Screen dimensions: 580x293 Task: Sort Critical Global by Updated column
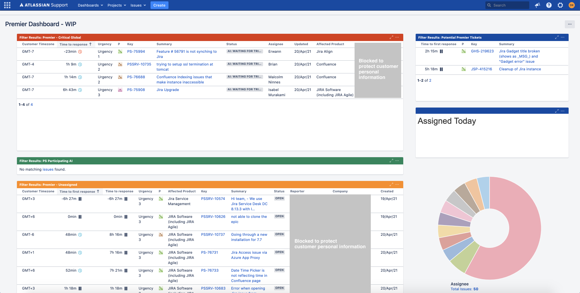(x=301, y=44)
